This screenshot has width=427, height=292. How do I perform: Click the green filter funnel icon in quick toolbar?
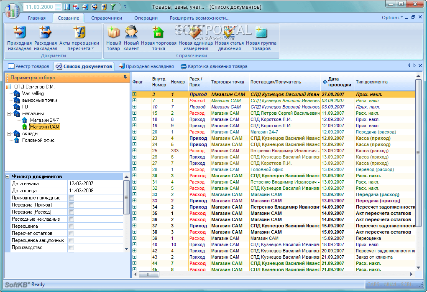(113, 7)
